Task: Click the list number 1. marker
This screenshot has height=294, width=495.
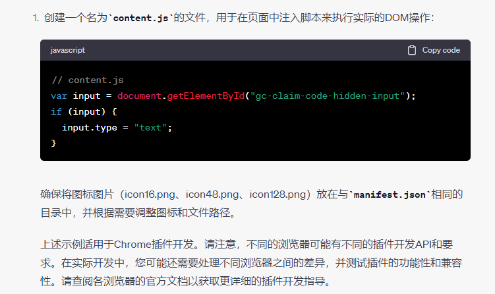Action: (36, 18)
